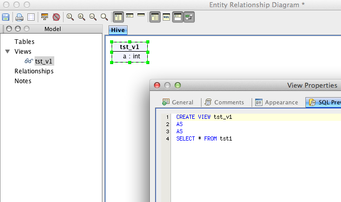This screenshot has width=341, height=202.
Task: Click the first Model panel window button
Action: tap(9, 29)
